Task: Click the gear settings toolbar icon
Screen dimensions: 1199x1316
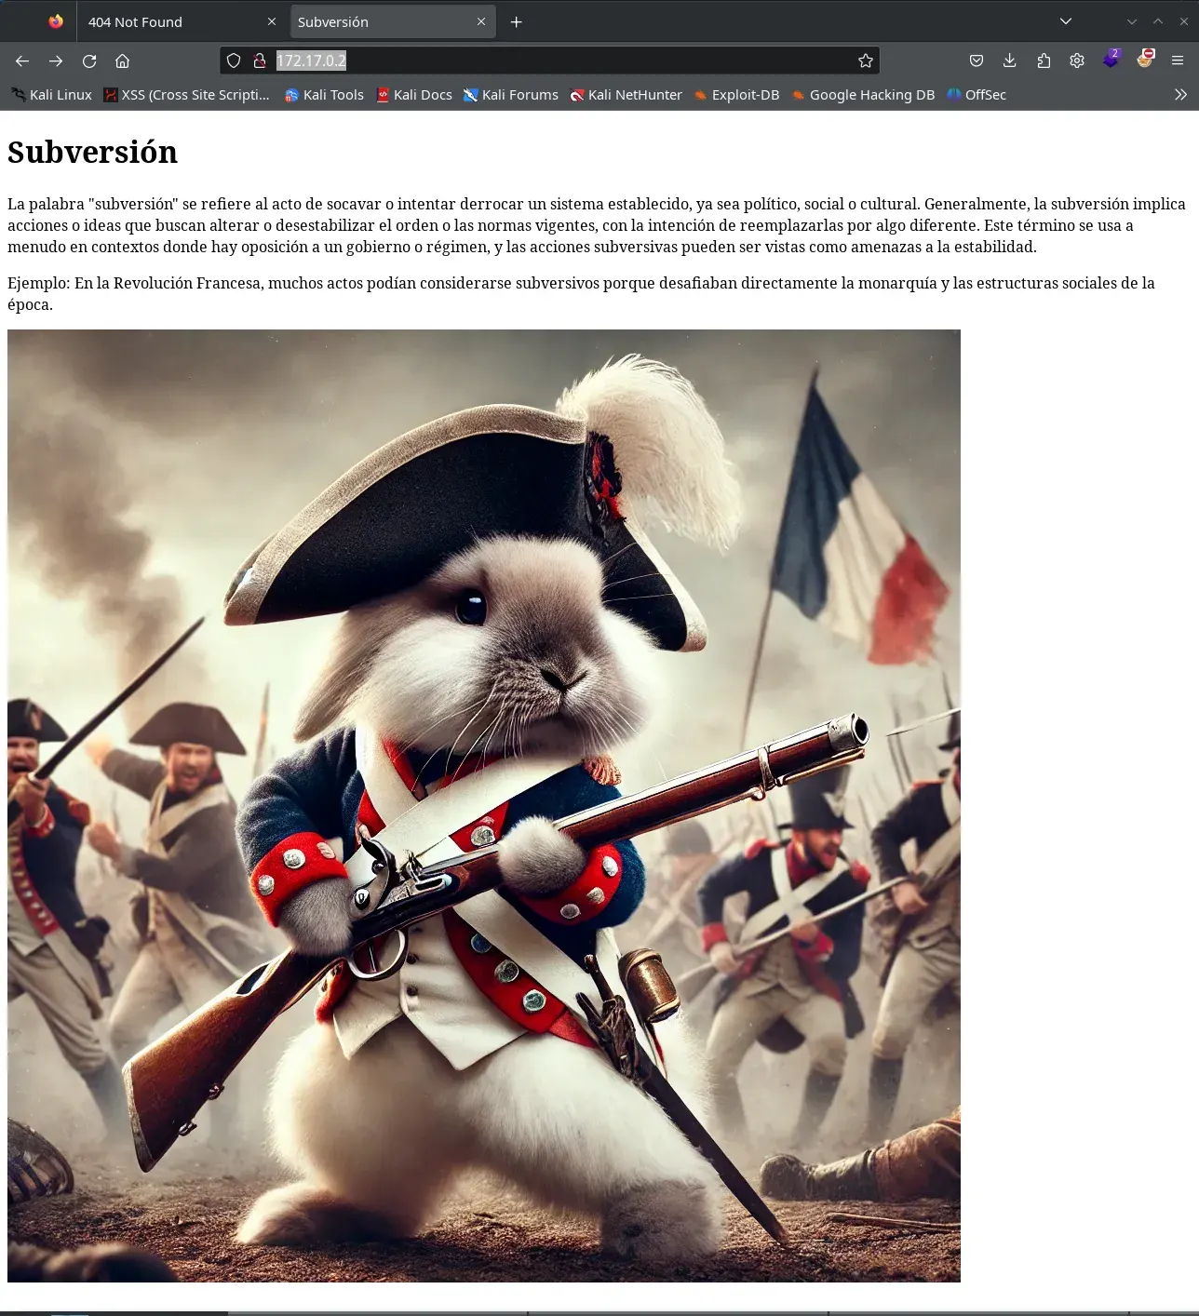Action: point(1077,60)
